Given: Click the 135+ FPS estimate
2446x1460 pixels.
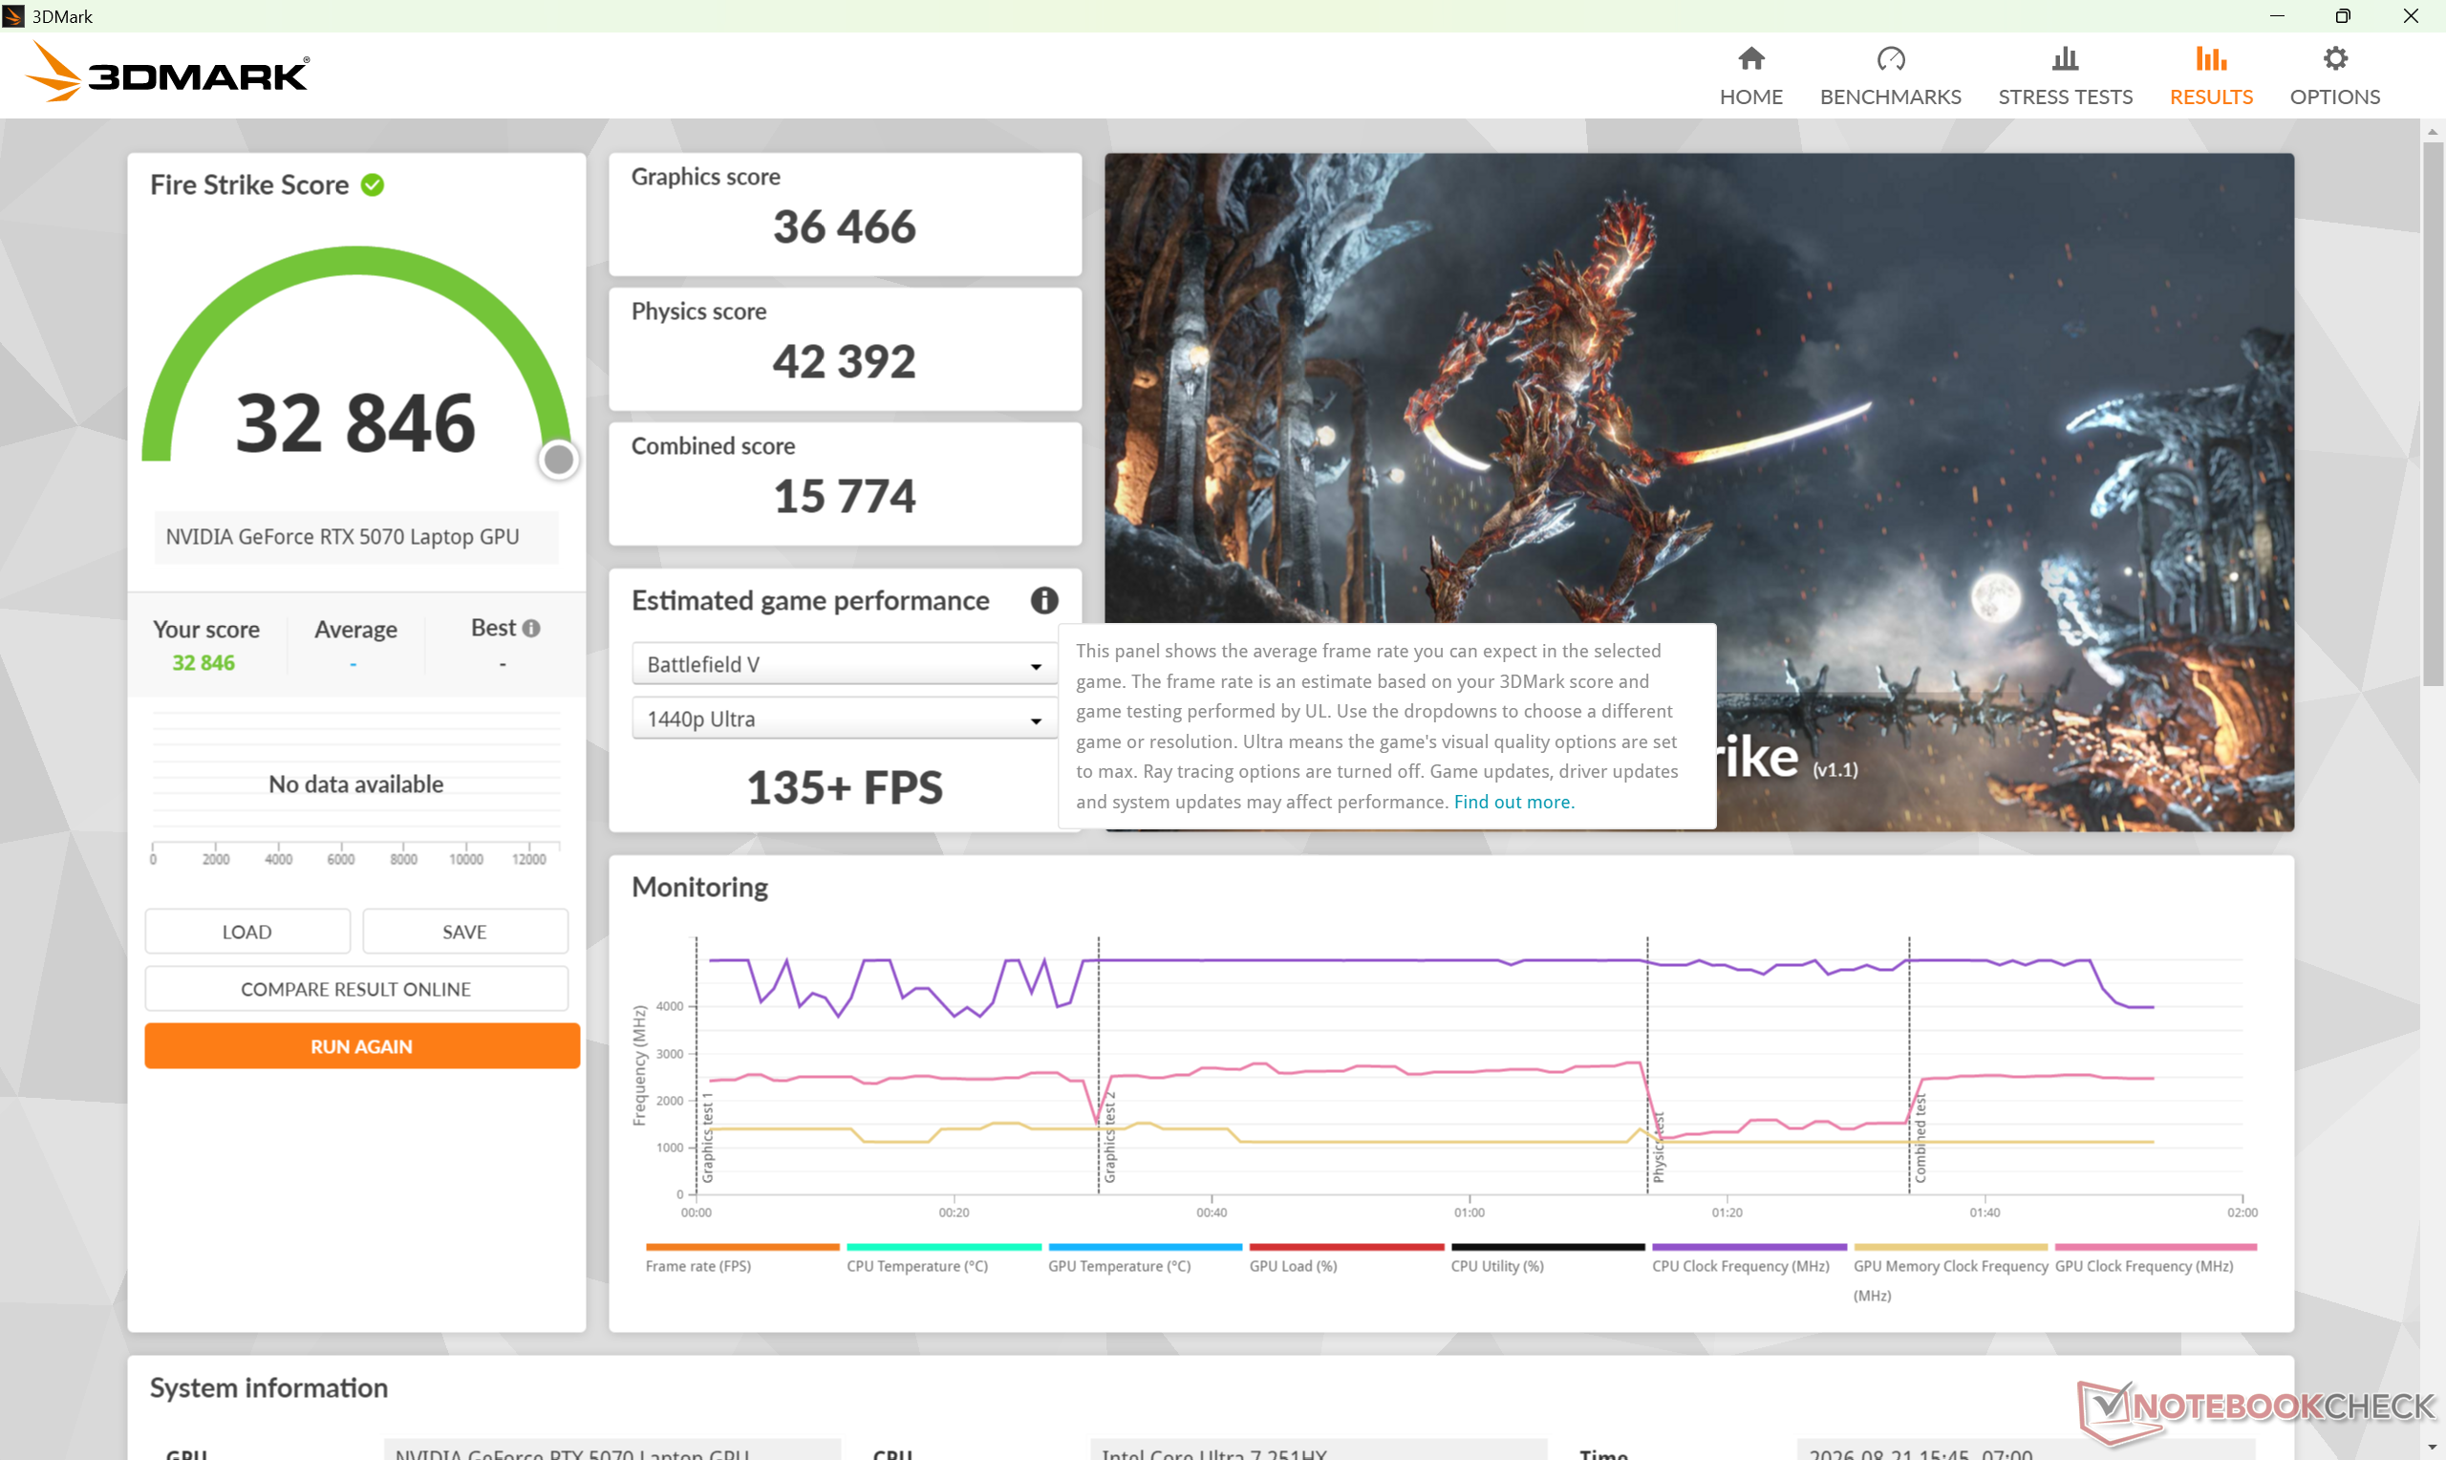Looking at the screenshot, I should pos(845,787).
